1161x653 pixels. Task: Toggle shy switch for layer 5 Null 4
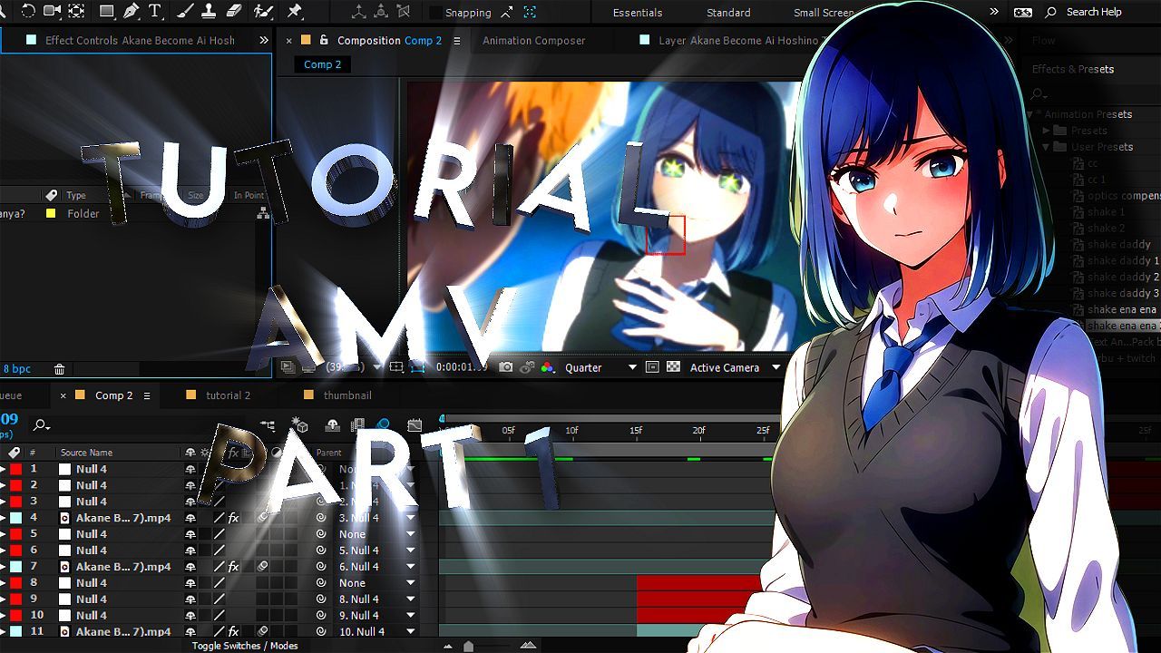[x=190, y=534]
